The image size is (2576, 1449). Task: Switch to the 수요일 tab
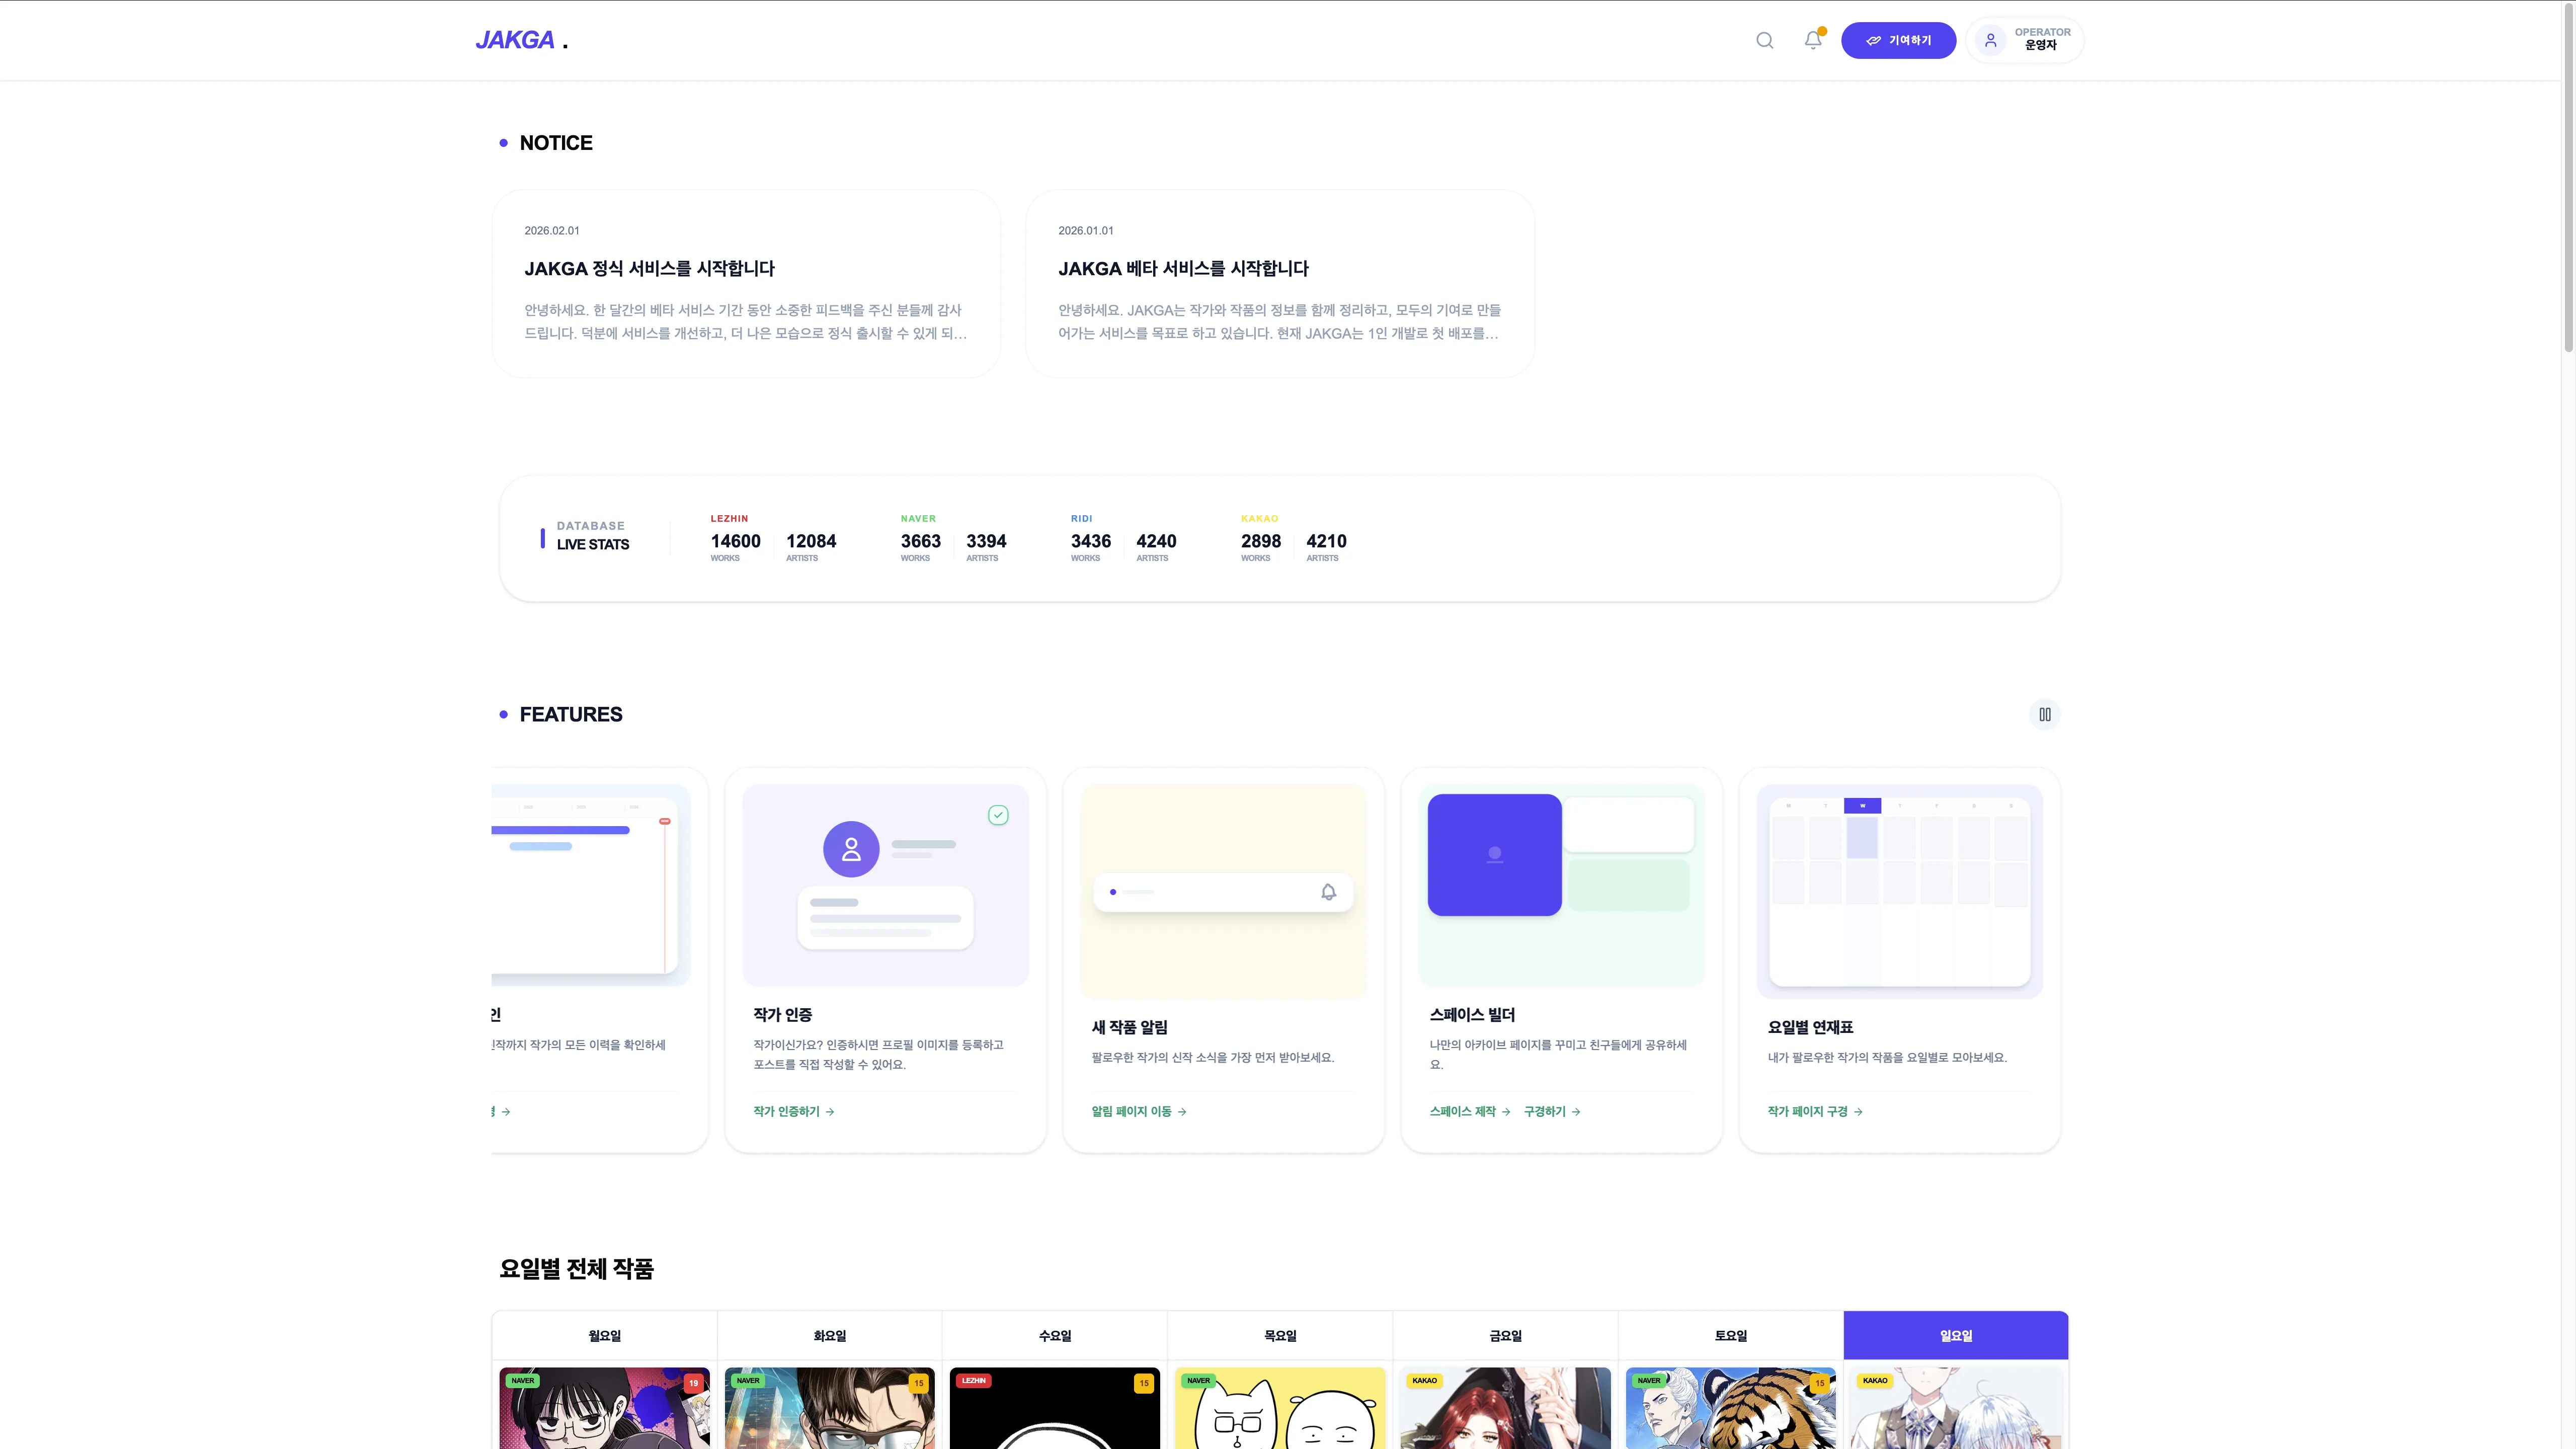[1054, 1335]
